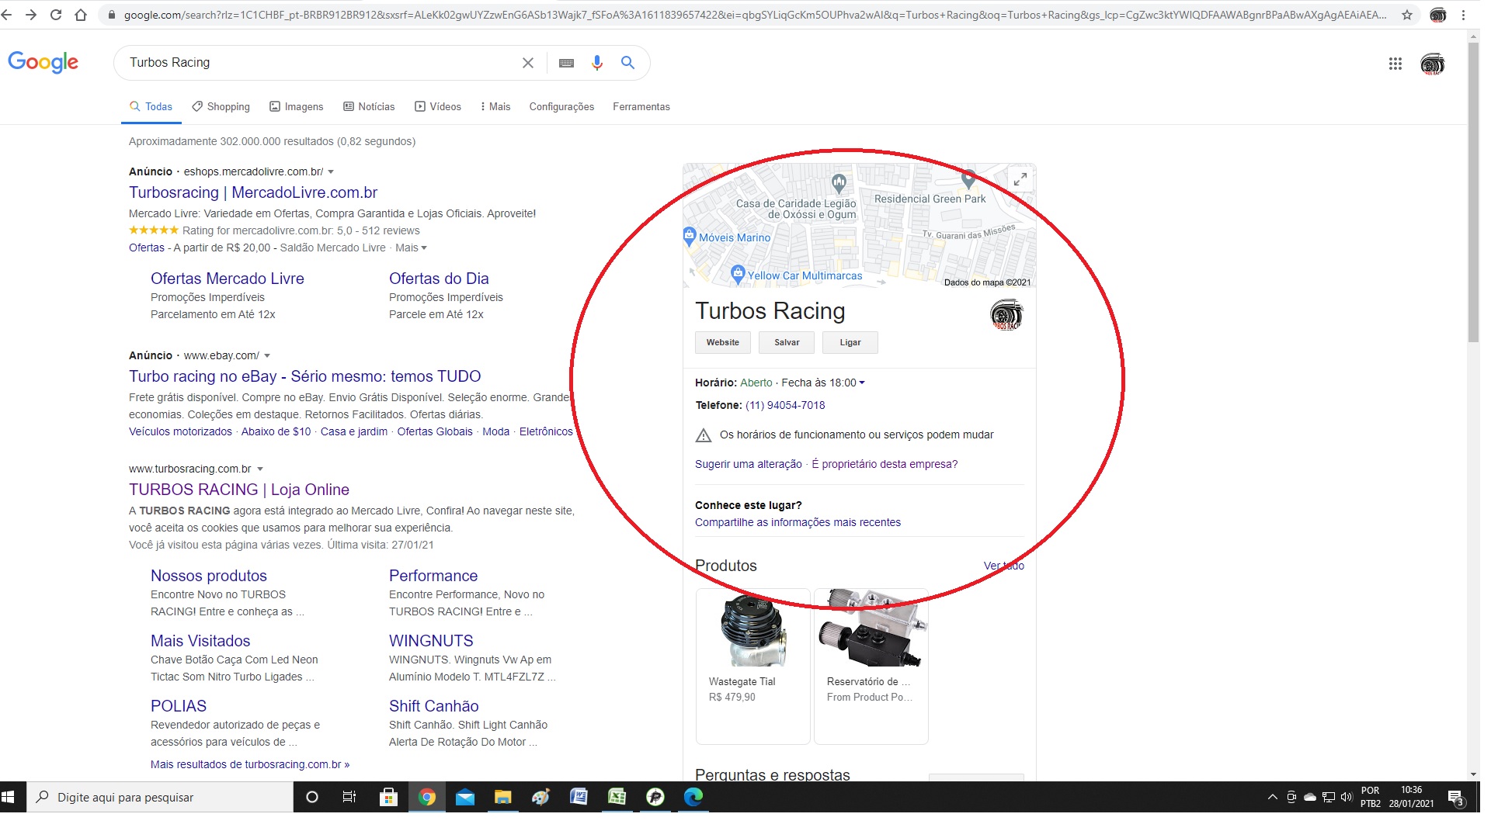Image resolution: width=1491 pixels, height=838 pixels.
Task: Start voice search with microphone icon
Action: coord(597,63)
